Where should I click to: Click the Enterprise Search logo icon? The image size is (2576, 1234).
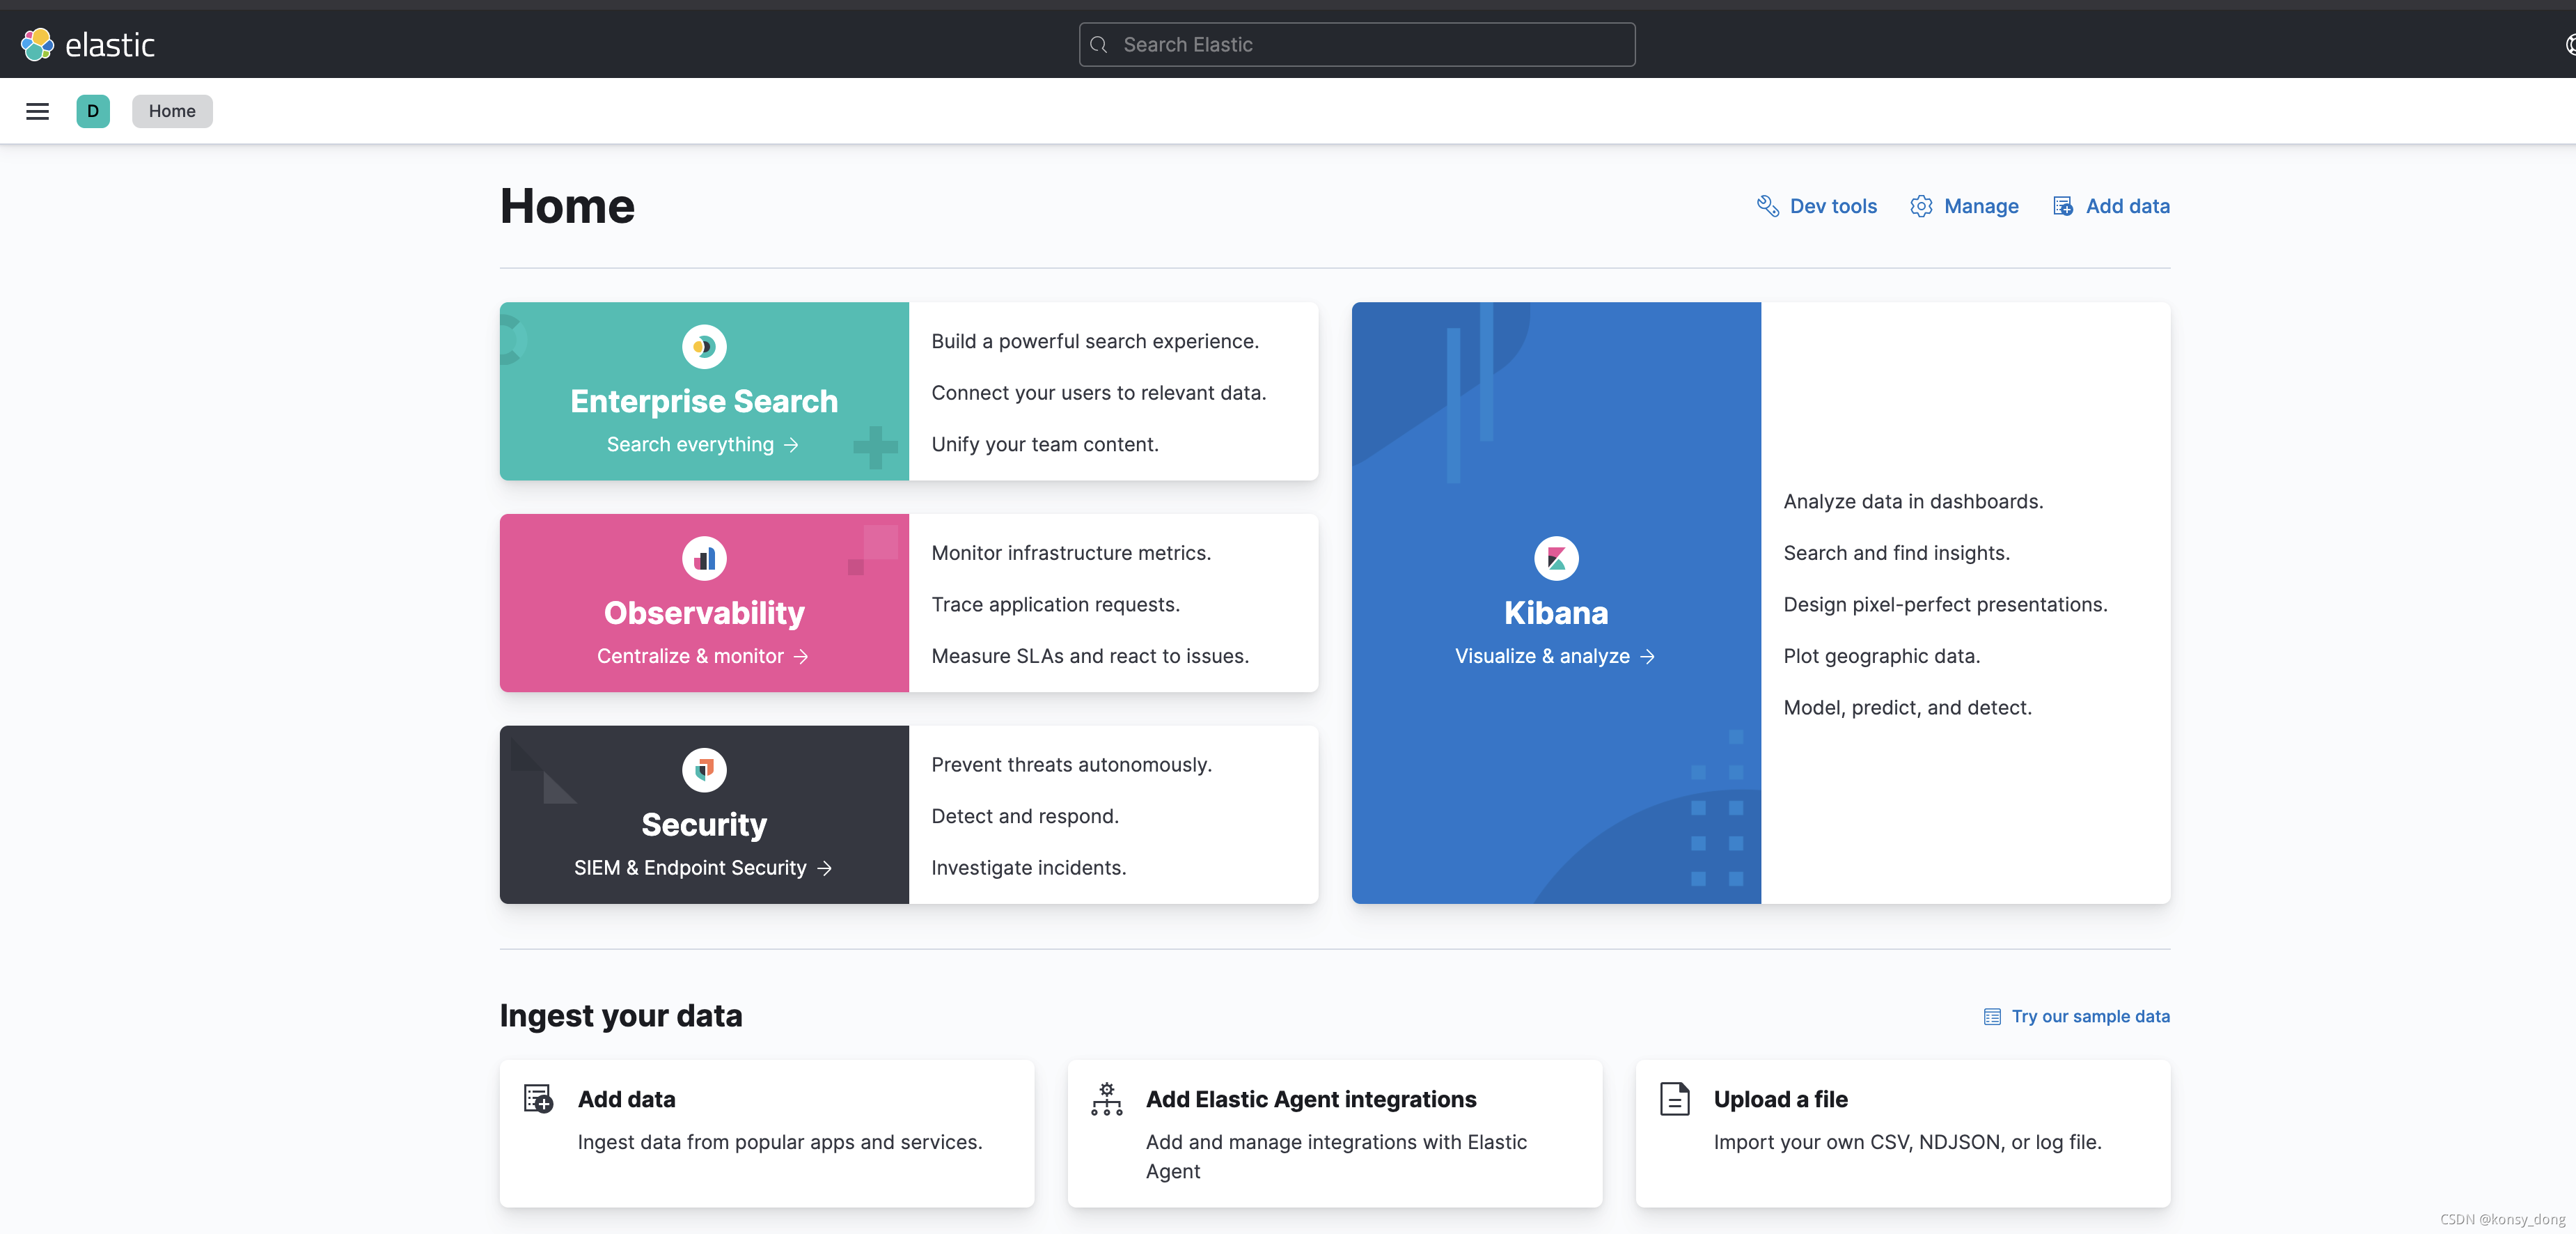point(704,347)
